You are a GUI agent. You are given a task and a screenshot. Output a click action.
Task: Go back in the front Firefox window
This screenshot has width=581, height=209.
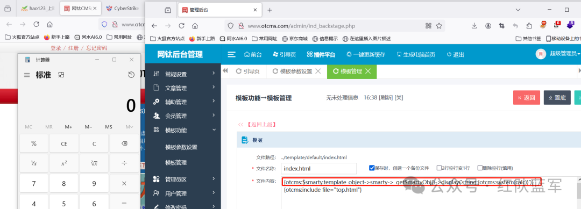(154, 26)
